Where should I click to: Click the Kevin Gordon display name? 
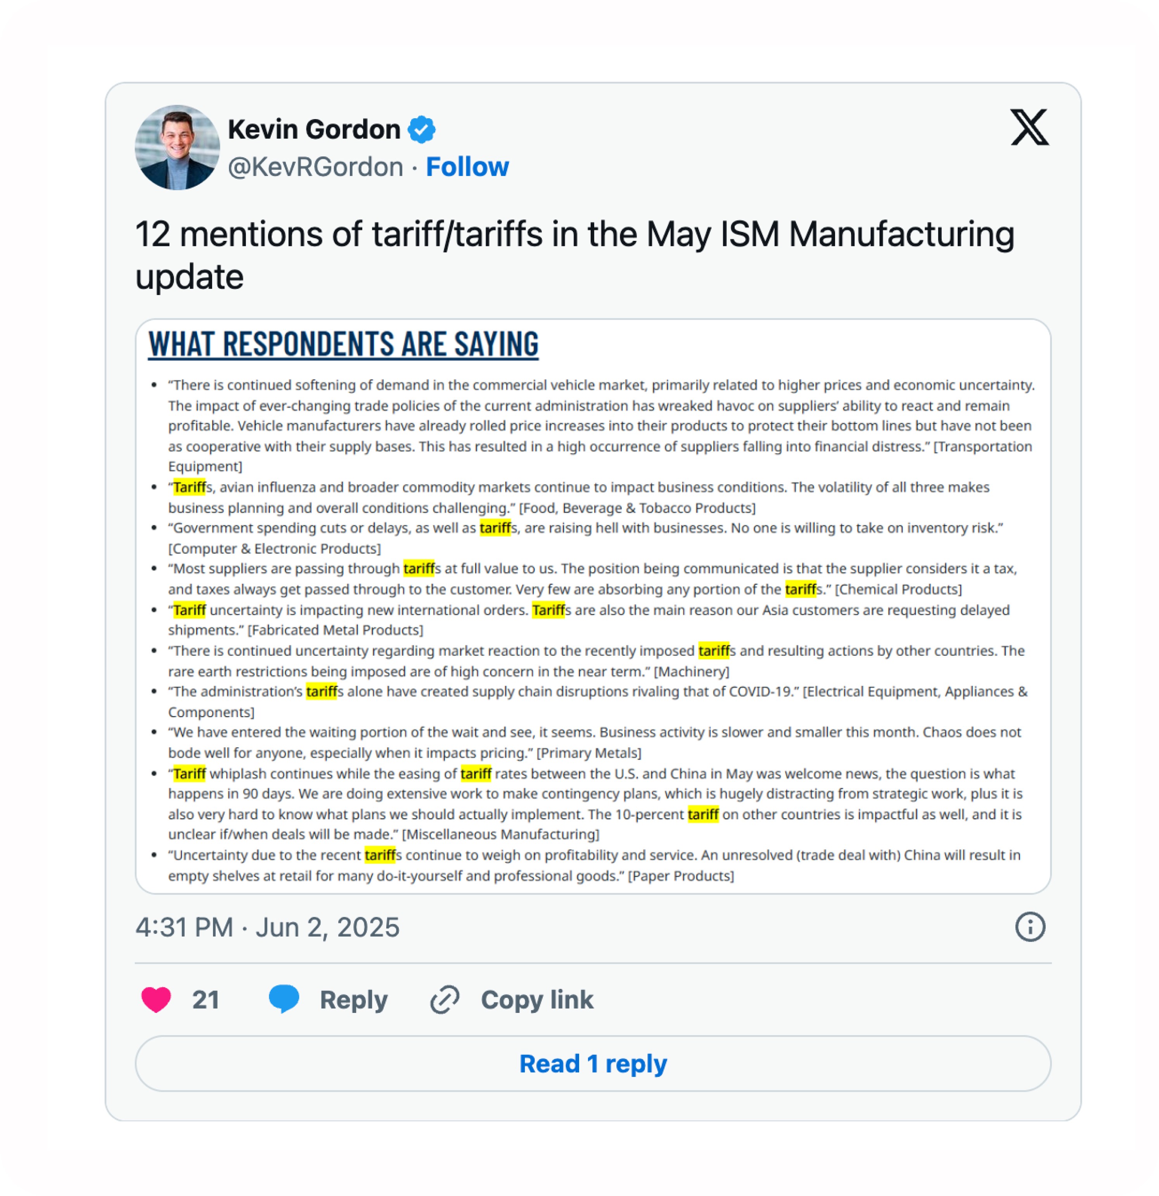point(314,130)
